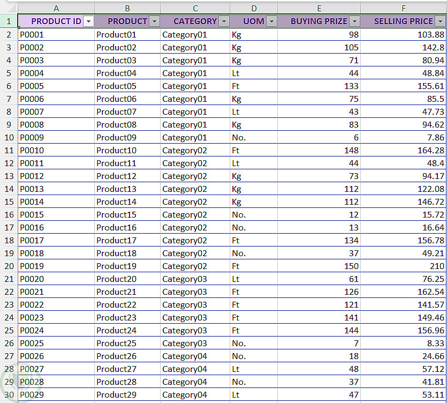The image size is (447, 403).
Task: Select cell containing P0005
Action: pos(56,86)
